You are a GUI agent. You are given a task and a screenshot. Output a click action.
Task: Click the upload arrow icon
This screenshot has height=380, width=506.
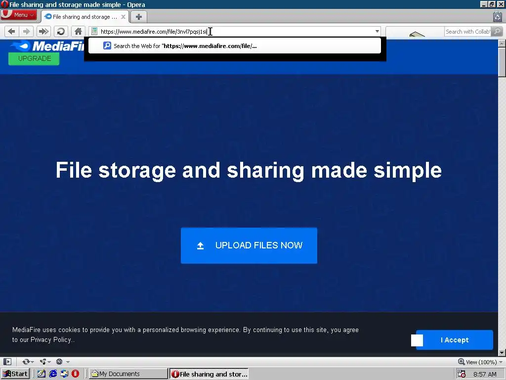tap(201, 246)
